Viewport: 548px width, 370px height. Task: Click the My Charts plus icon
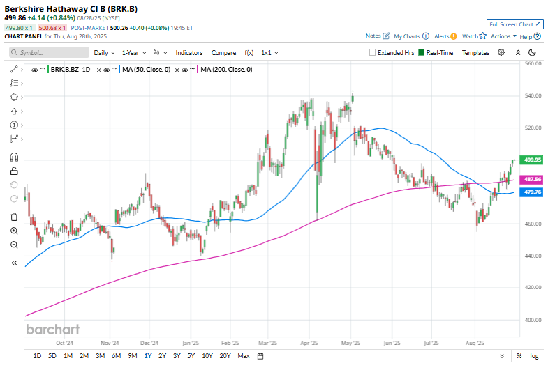point(426,36)
